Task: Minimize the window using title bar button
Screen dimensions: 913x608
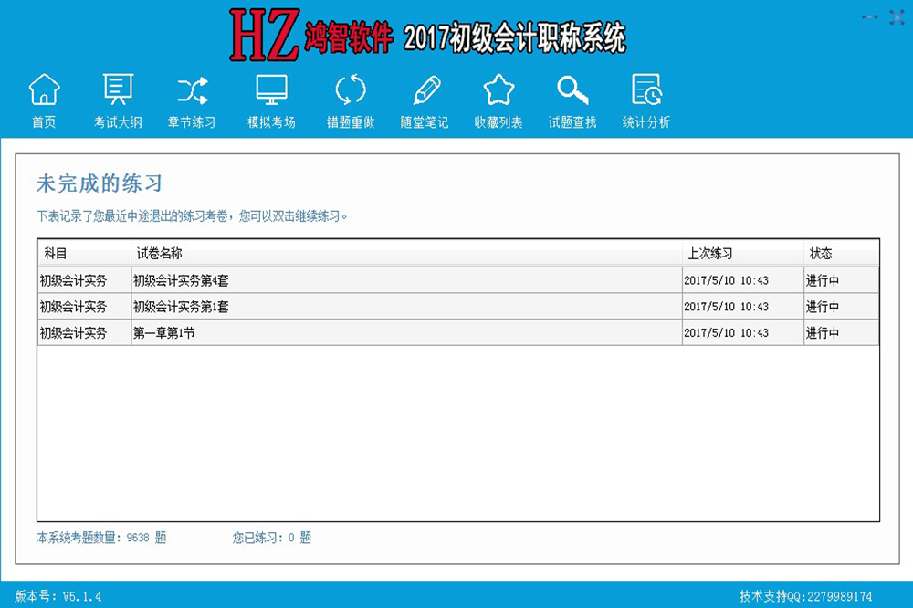Action: (871, 16)
